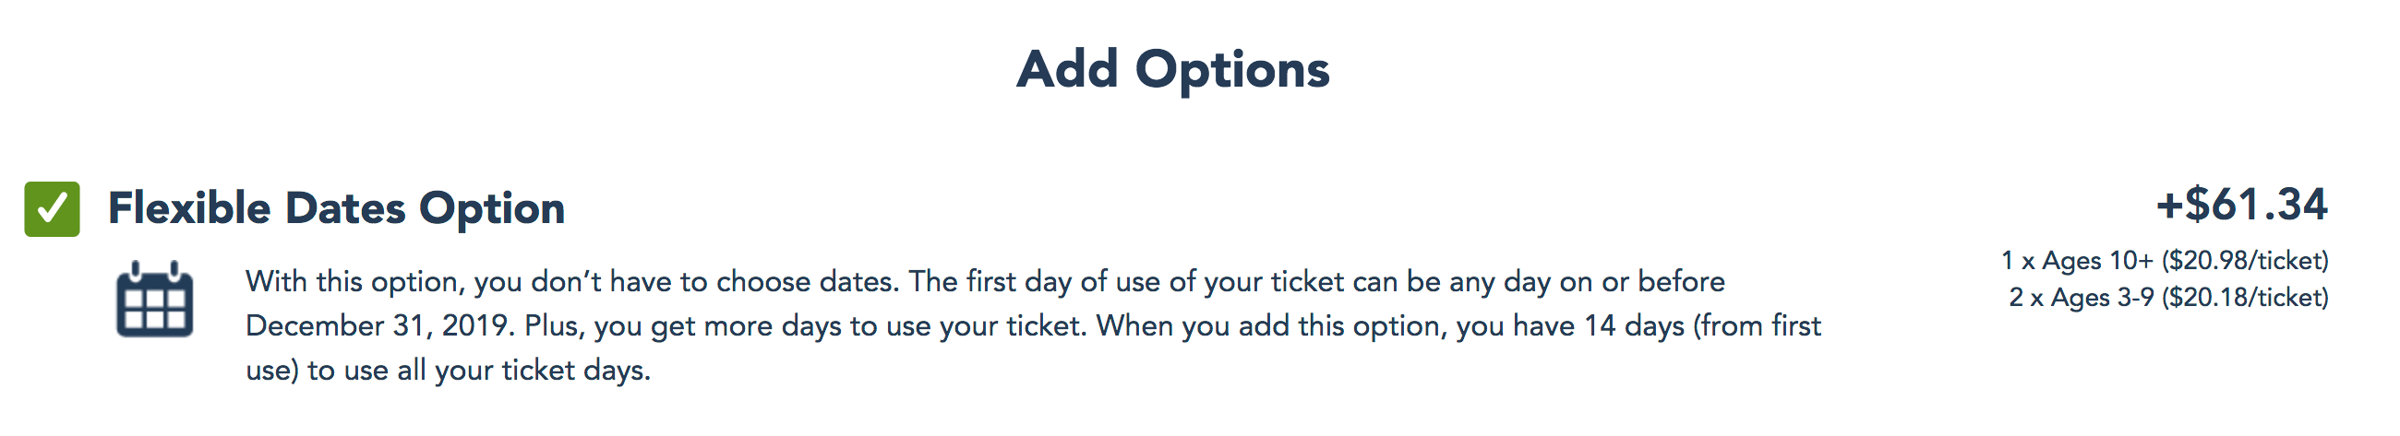Click the Ages 10+ ticket price line
The image size is (2400, 436).
pyautogui.click(x=2164, y=260)
